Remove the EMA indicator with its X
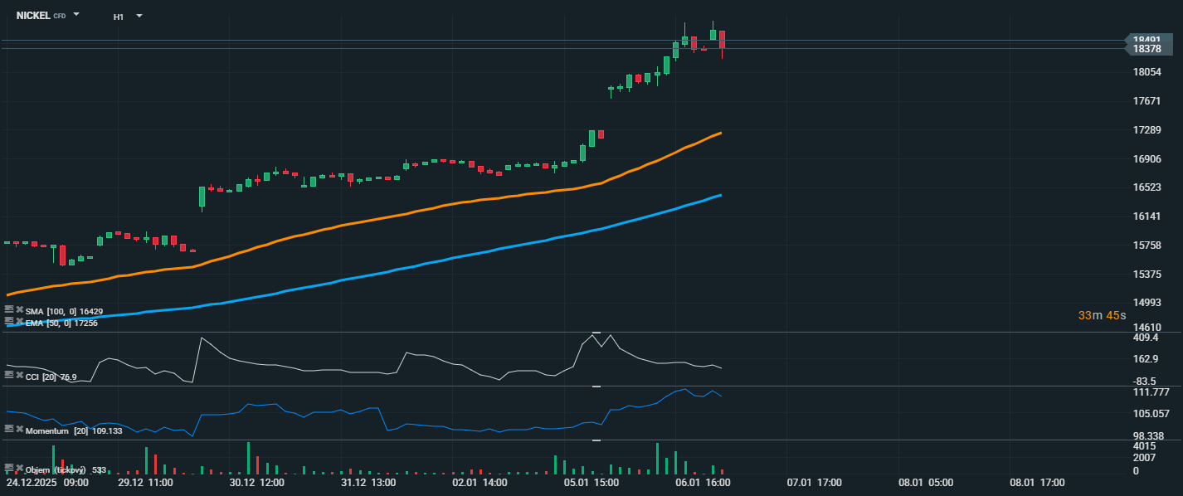Viewport: 1183px width, 496px height. [19, 320]
